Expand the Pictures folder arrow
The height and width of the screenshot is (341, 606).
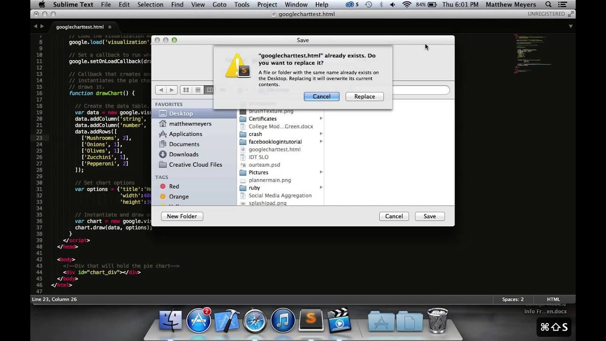click(x=321, y=172)
